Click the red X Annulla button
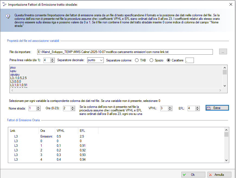 click(219, 175)
